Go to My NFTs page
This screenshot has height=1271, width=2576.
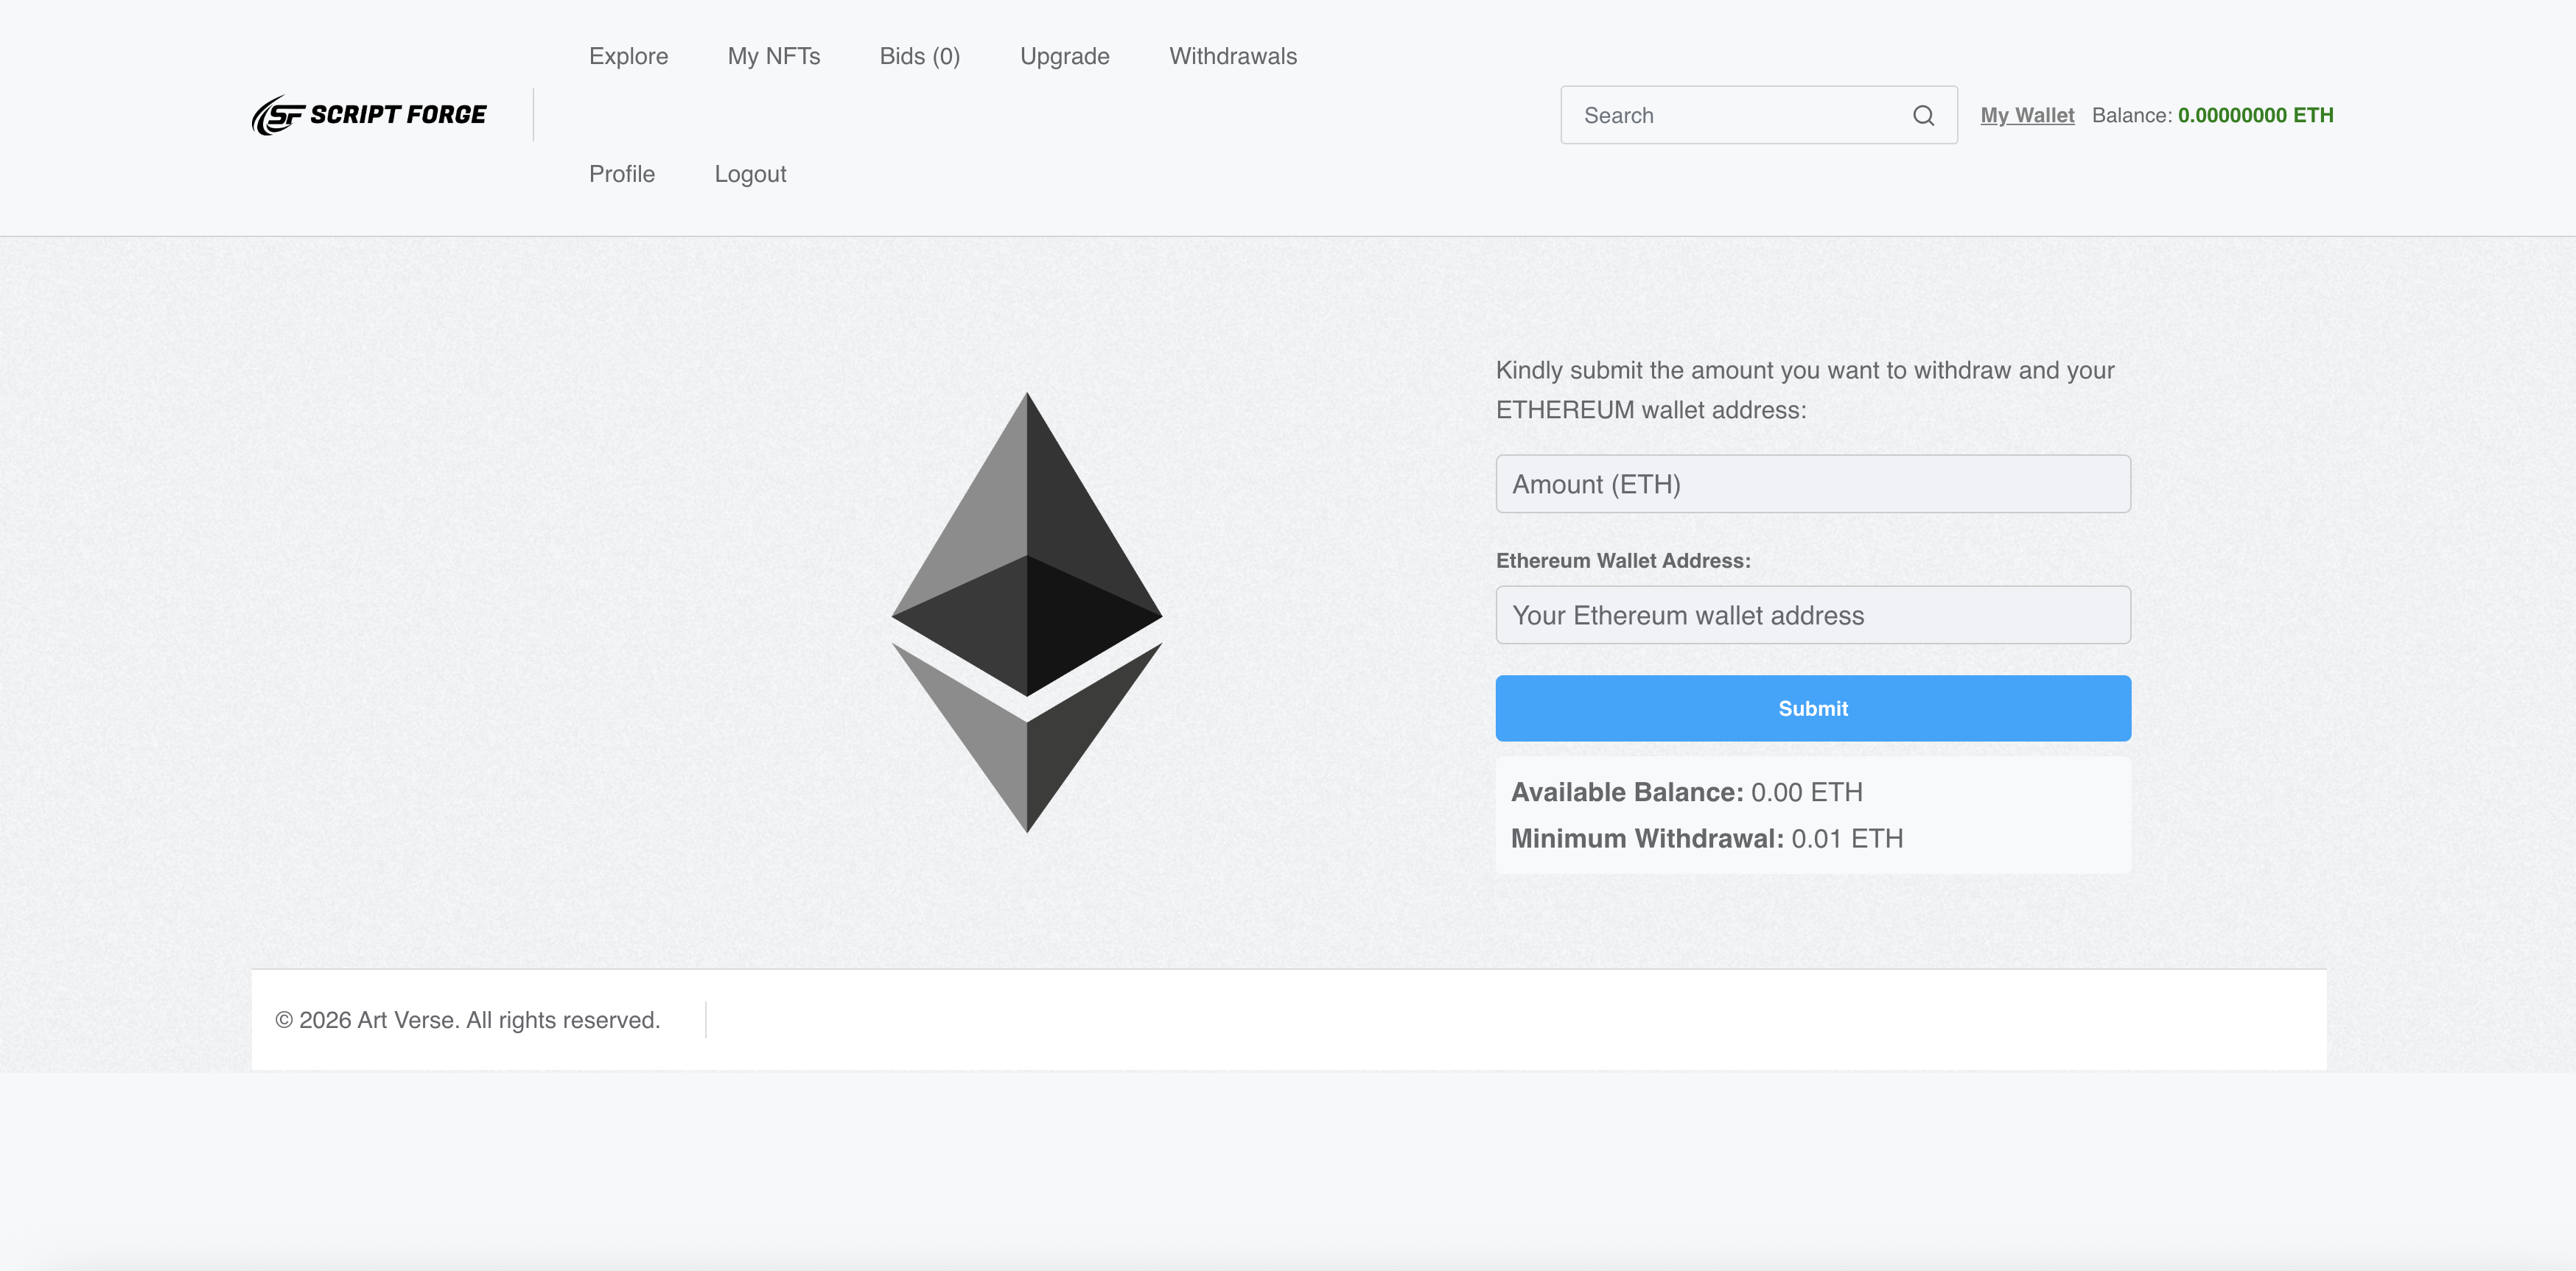pos(773,57)
